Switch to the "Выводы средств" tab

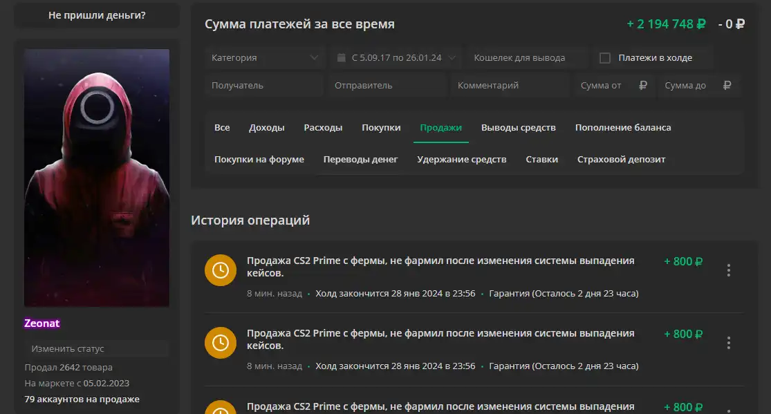tap(518, 127)
